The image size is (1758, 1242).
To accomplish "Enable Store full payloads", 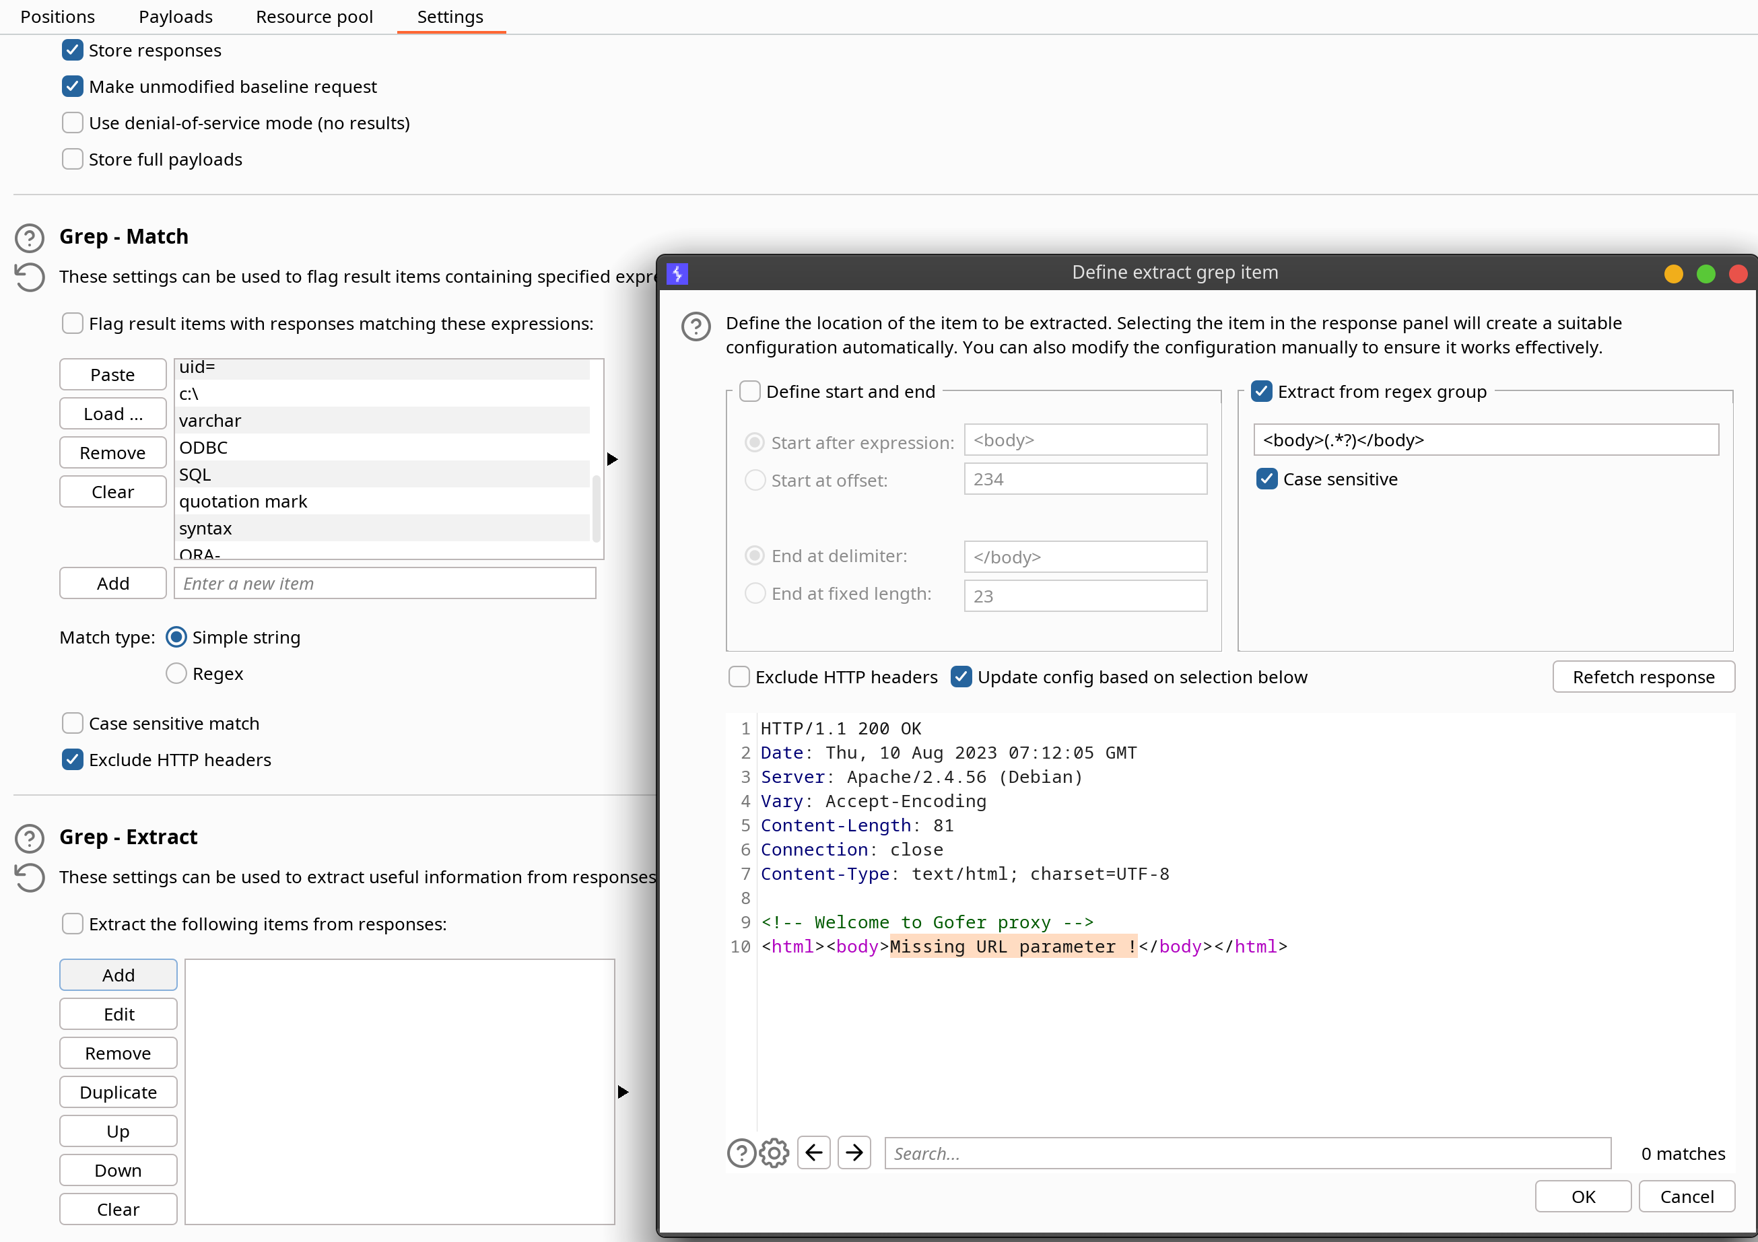I will click(x=72, y=160).
